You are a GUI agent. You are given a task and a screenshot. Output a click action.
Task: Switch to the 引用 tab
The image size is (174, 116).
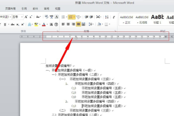coord(24,9)
